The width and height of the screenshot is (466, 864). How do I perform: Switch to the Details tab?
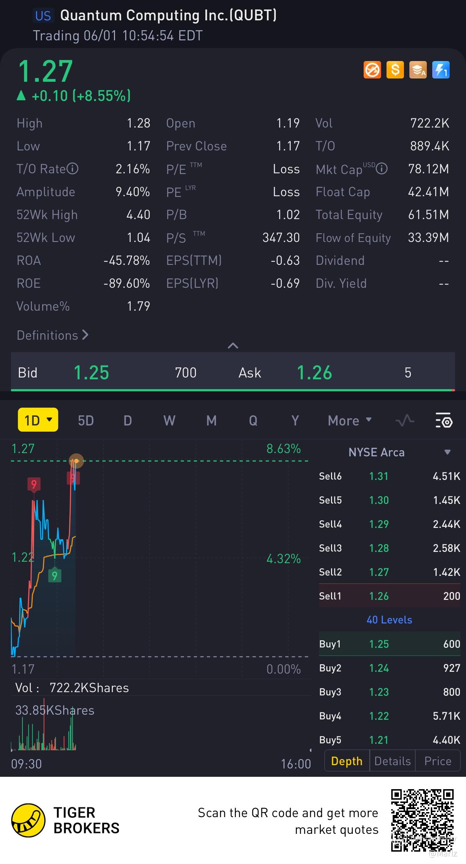[x=392, y=761]
